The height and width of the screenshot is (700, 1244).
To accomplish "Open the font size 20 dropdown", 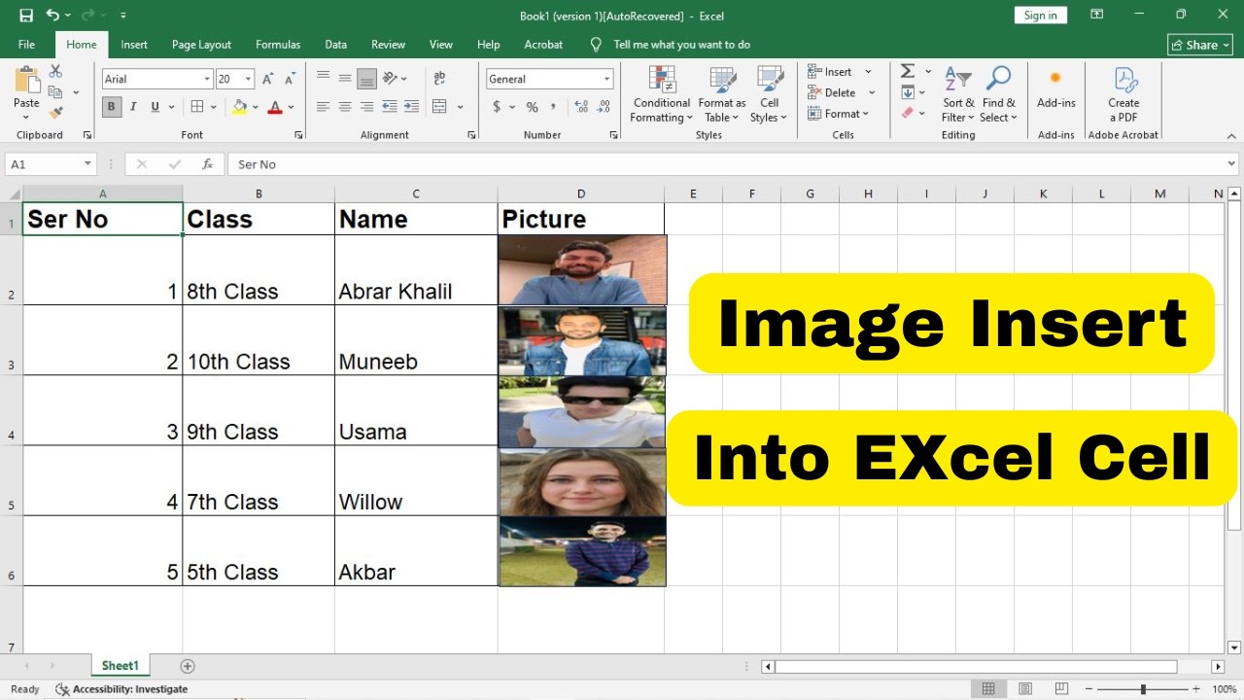I will click(x=249, y=79).
